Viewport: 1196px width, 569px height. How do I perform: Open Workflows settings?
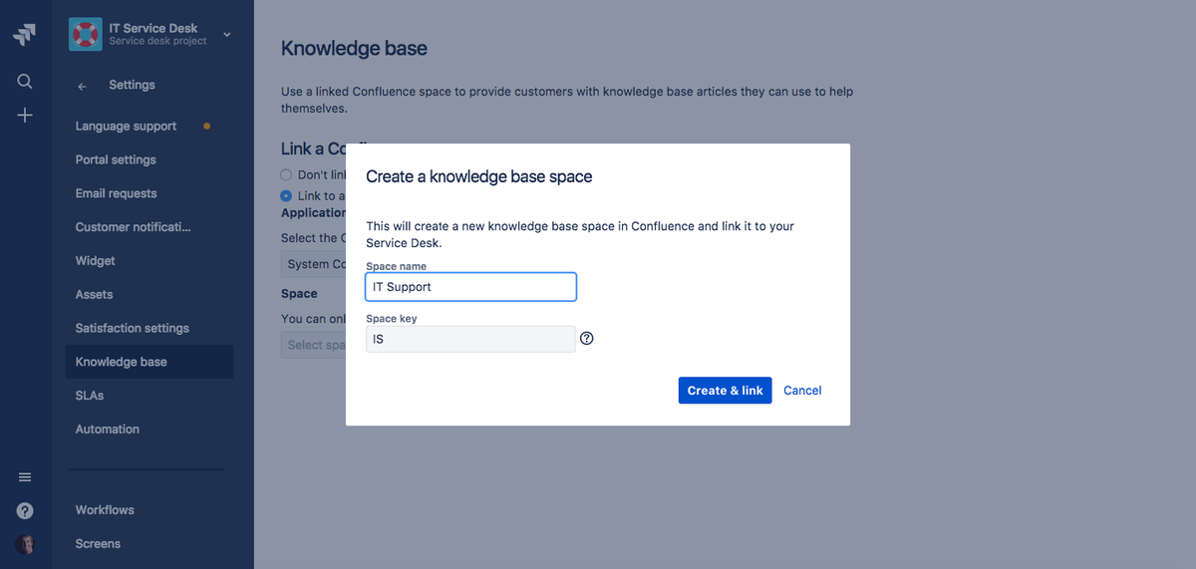pos(105,510)
